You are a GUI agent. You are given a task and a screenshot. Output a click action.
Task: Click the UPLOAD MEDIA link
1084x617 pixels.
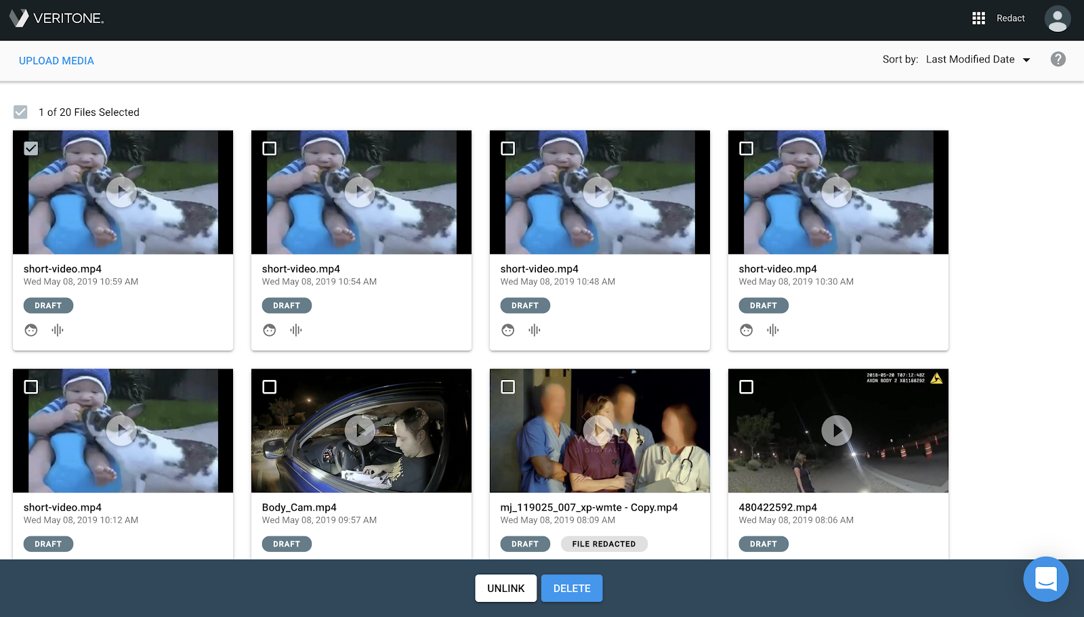56,61
